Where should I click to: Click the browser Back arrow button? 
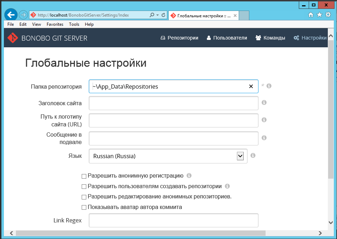(11, 15)
